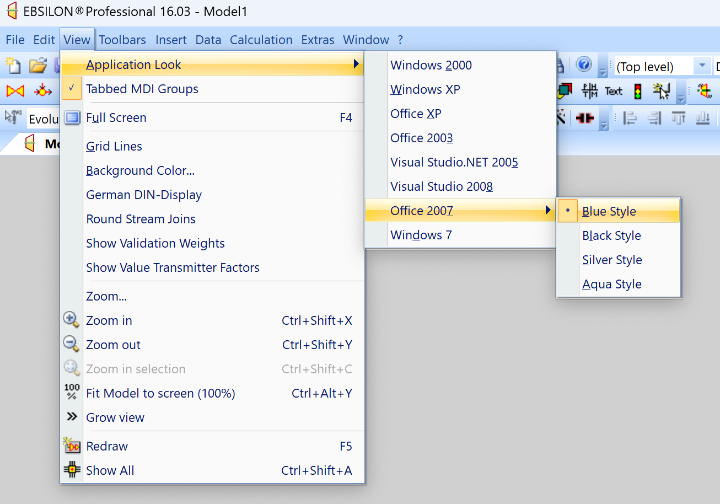Choose Zoom out from View menu
This screenshot has height=504, width=720.
(x=212, y=345)
